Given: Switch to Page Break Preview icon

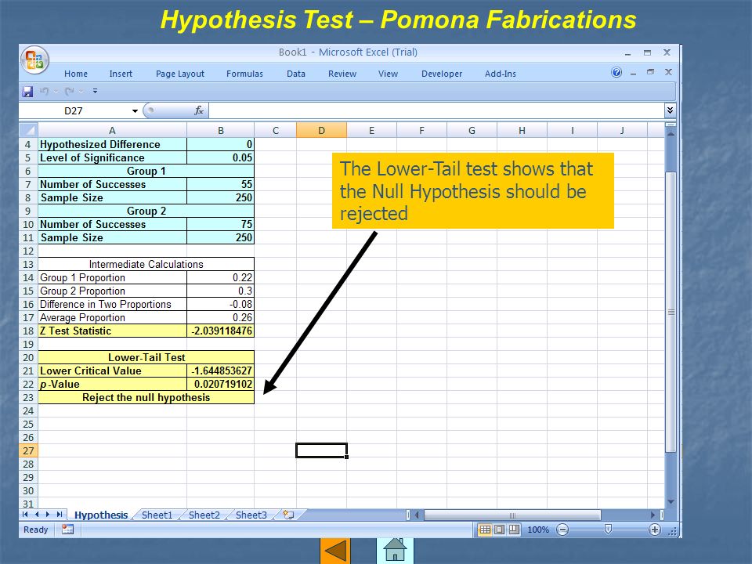Looking at the screenshot, I should [514, 530].
